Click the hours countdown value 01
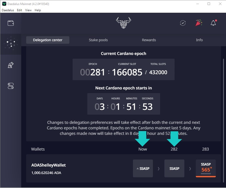Viewport: 226px width, 188px height. point(115,107)
